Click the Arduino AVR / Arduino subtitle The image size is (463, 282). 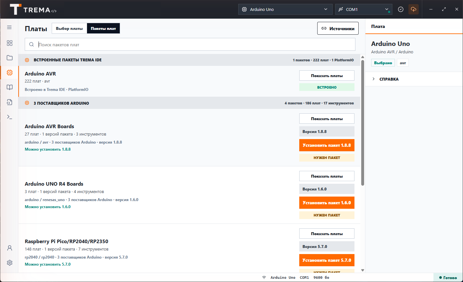(392, 52)
